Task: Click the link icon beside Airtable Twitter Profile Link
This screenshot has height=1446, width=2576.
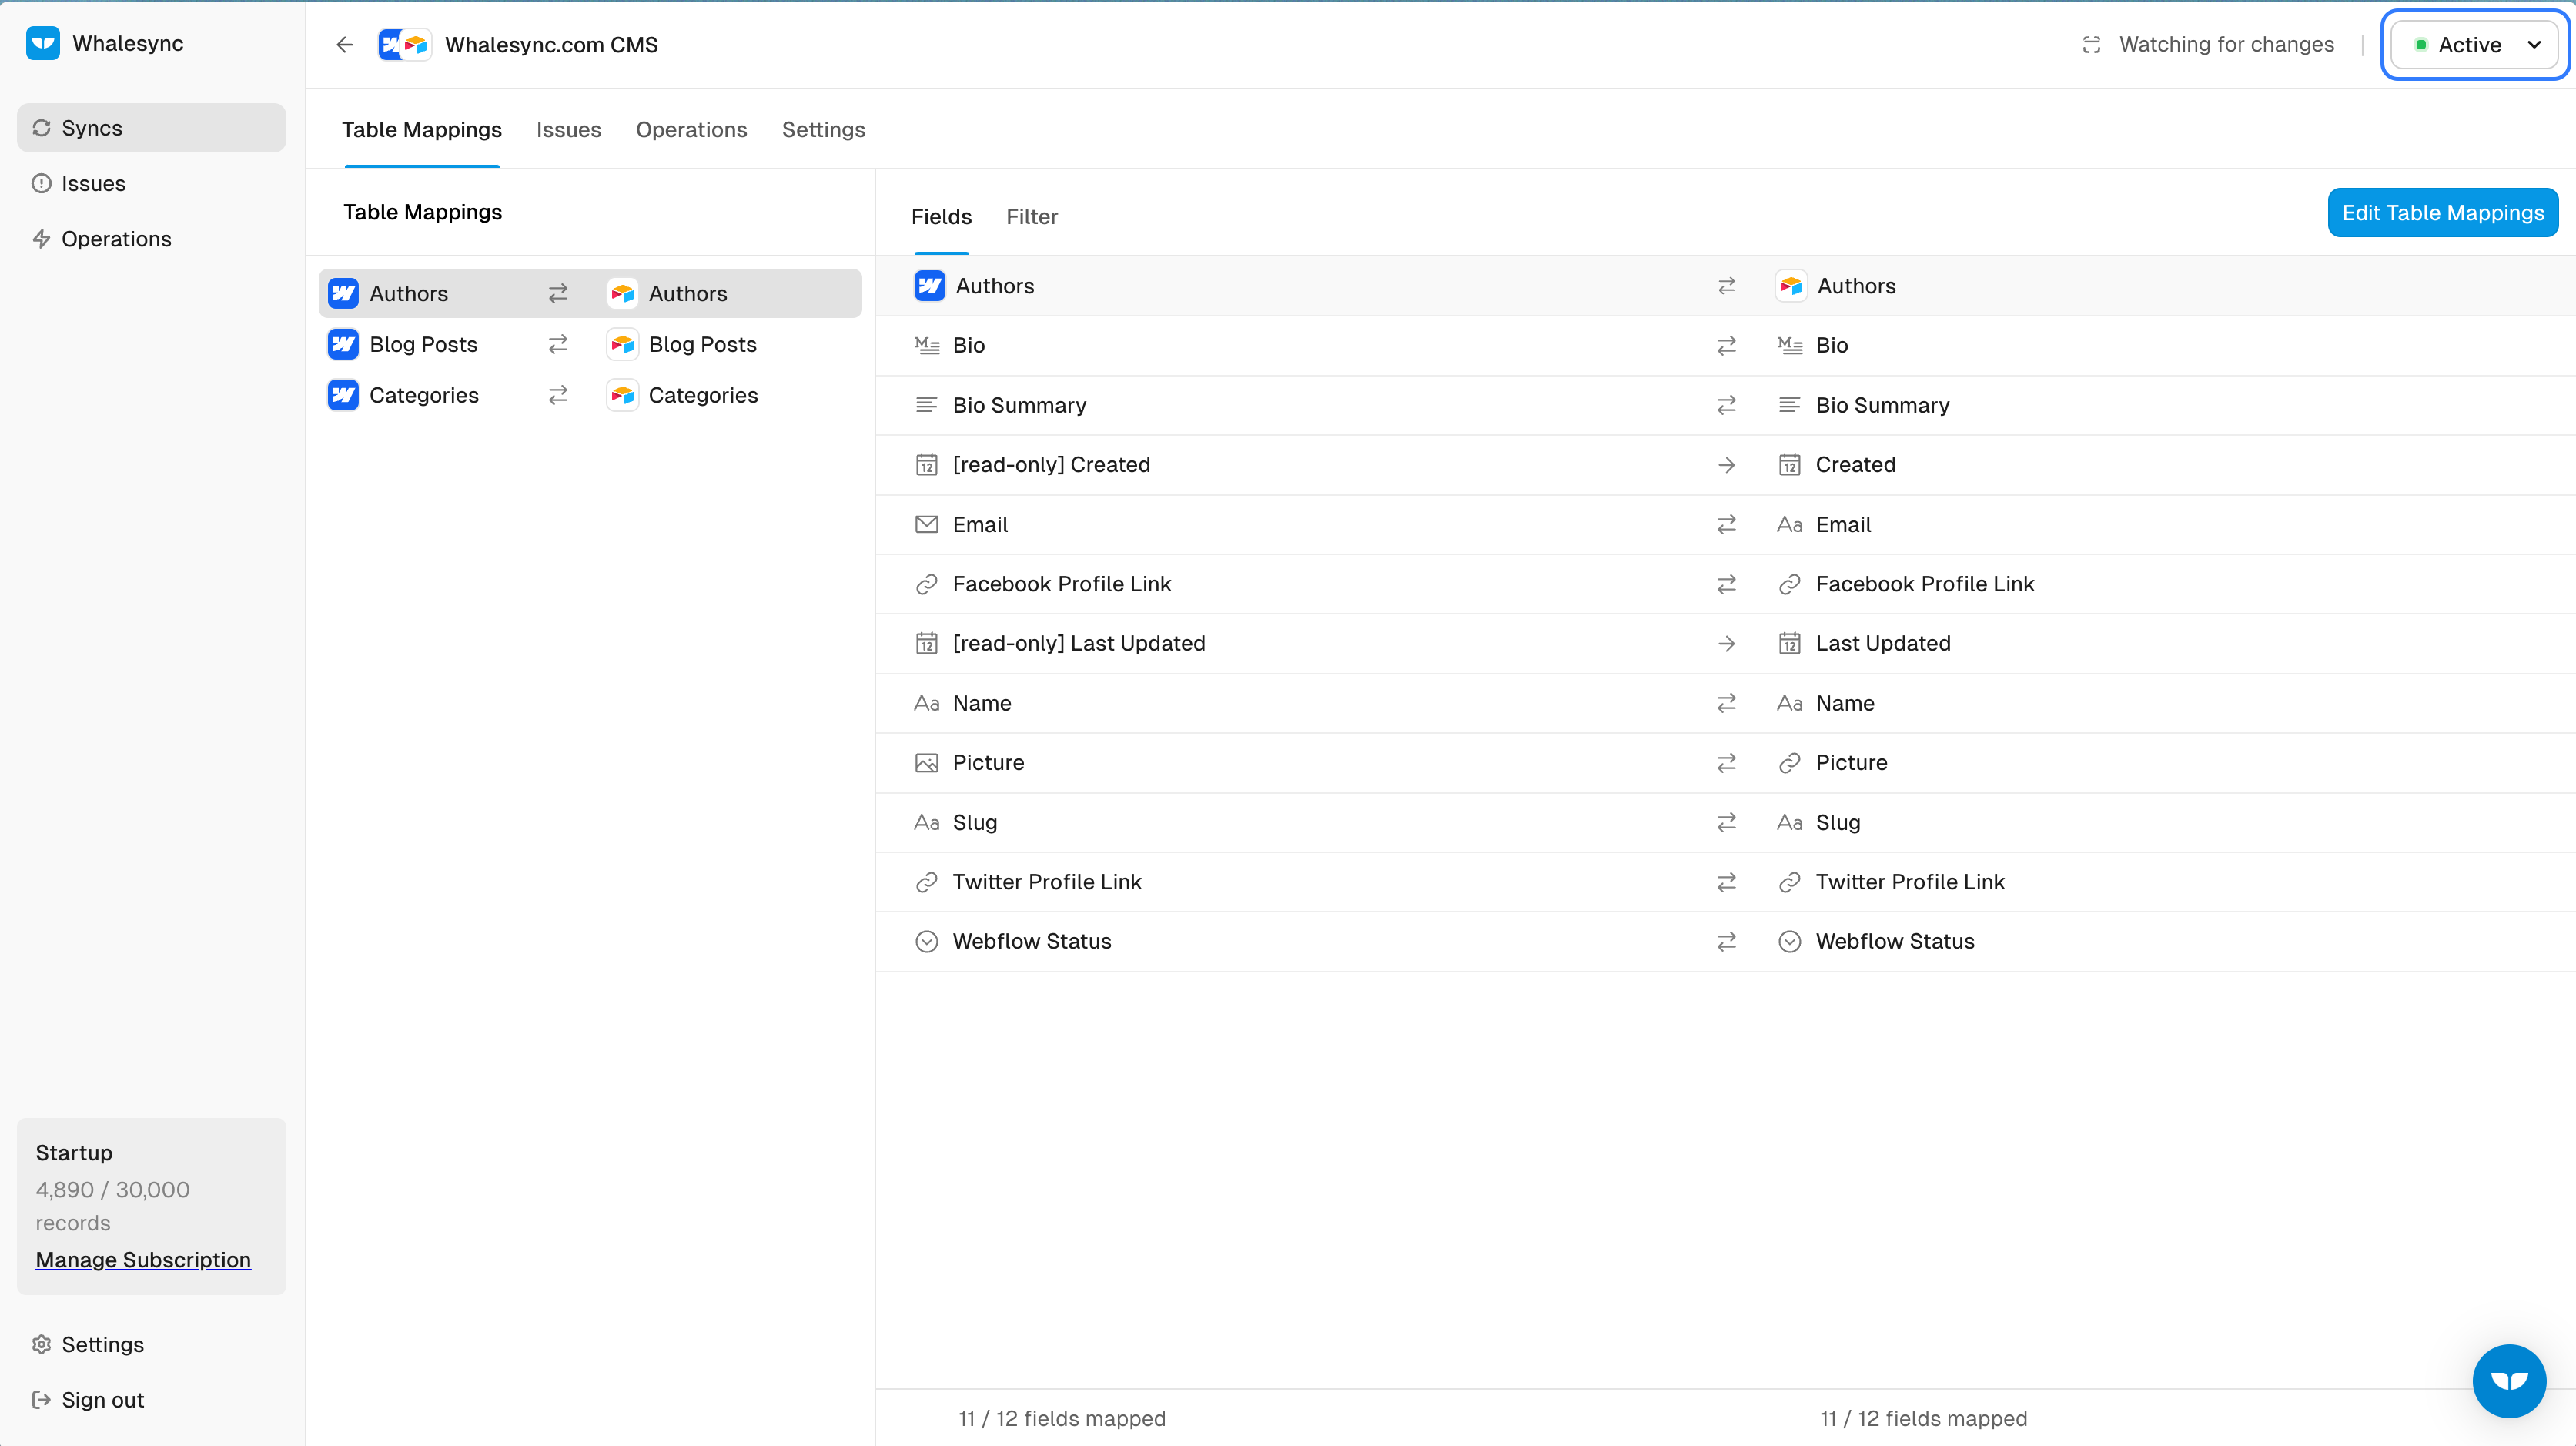Action: click(1790, 882)
